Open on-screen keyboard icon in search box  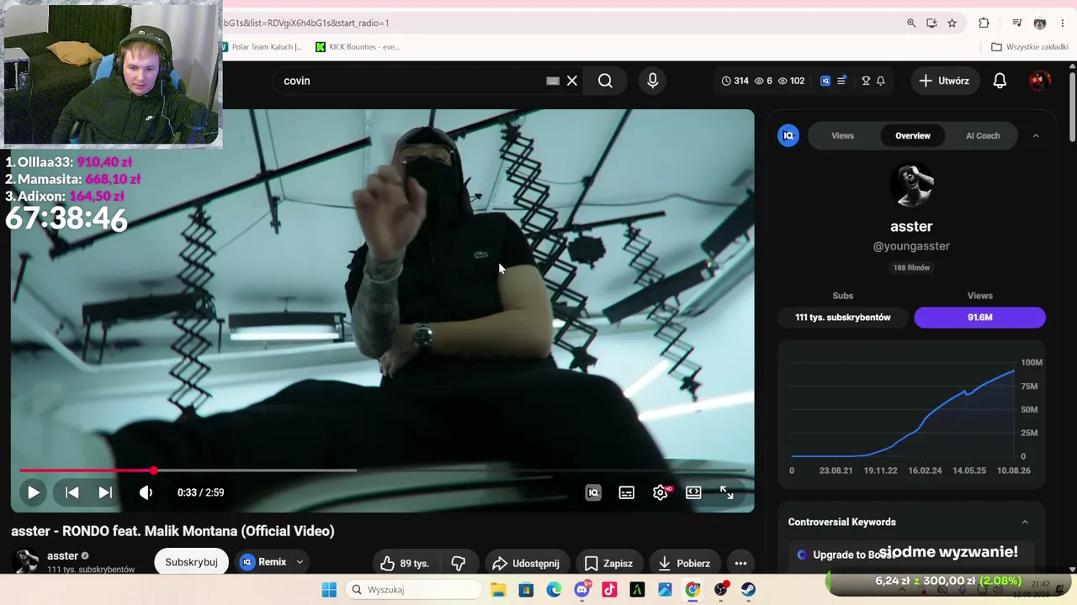pos(553,81)
